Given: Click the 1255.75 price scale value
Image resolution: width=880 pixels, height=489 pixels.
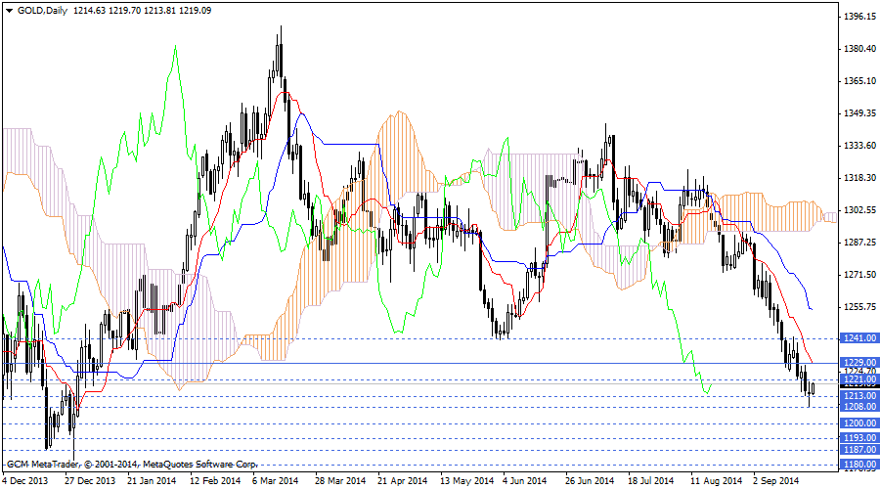Looking at the screenshot, I should tap(859, 306).
